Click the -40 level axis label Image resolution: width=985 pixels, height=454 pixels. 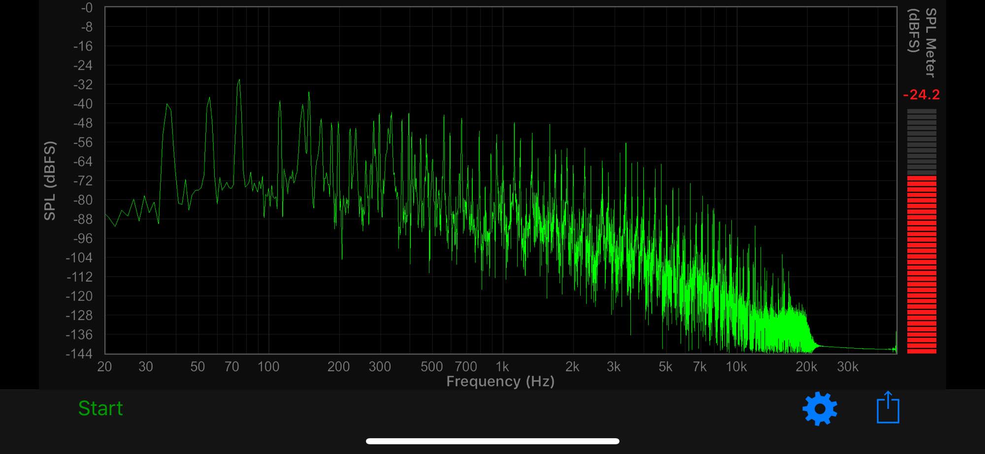pyautogui.click(x=83, y=104)
